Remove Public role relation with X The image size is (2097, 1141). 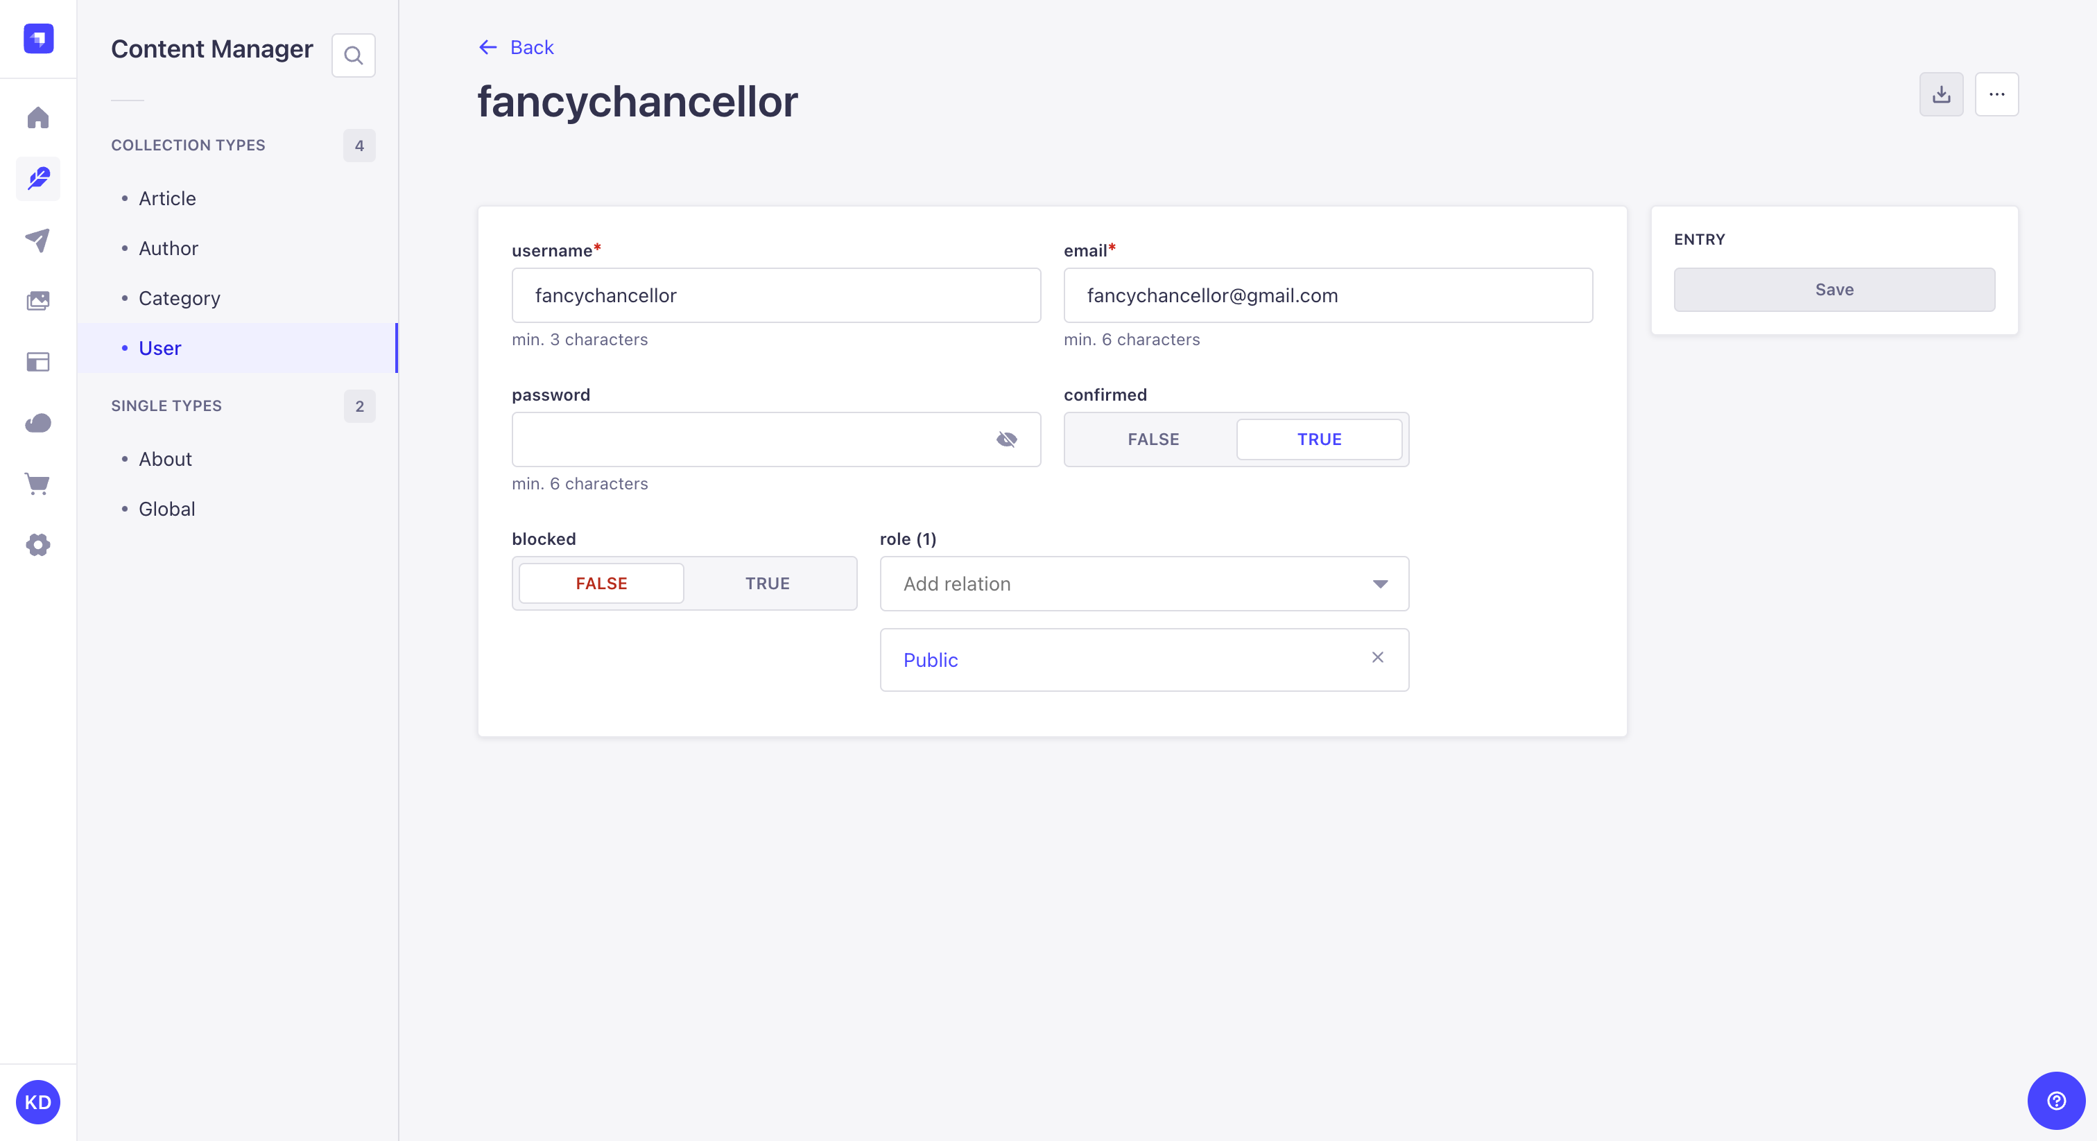(x=1377, y=656)
